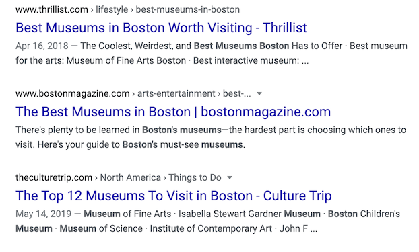Expand dropdown arrow beside bostonmagazine.com URL
The height and width of the screenshot is (252, 419).
pyautogui.click(x=259, y=94)
